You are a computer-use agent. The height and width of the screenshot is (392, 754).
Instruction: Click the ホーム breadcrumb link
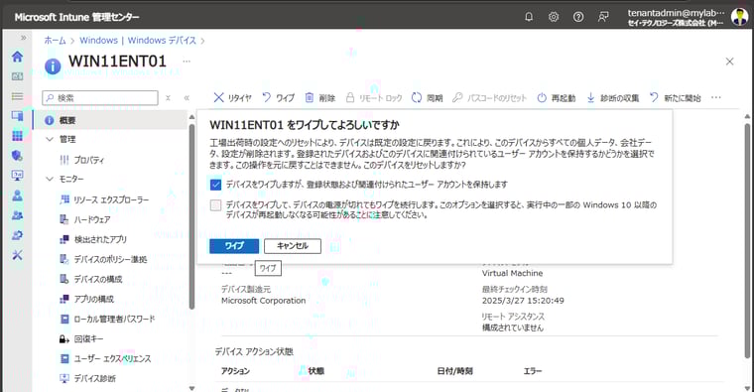55,41
